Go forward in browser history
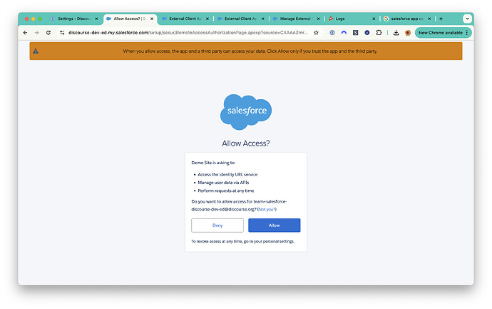The image size is (492, 309). pos(36,33)
